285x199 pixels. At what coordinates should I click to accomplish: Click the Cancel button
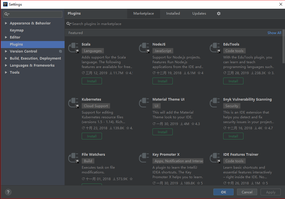pos(247,192)
